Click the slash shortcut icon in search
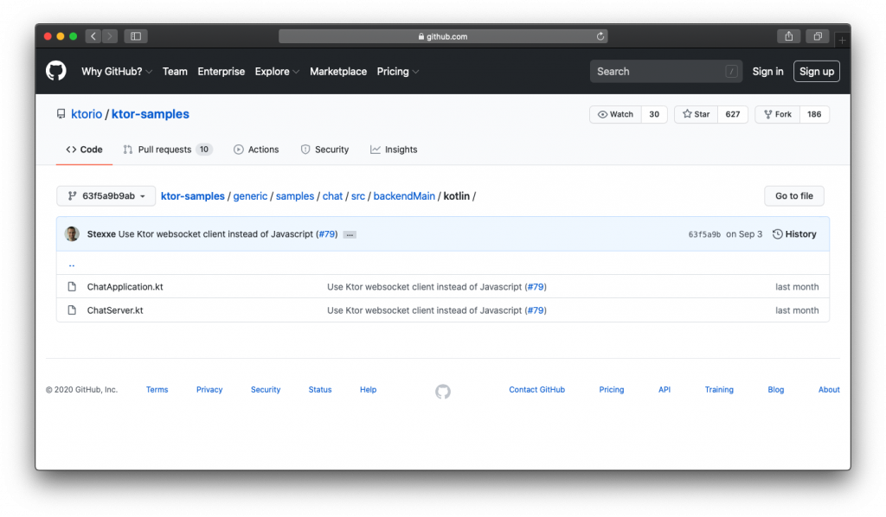Screen dimensions: 886x517 731,72
